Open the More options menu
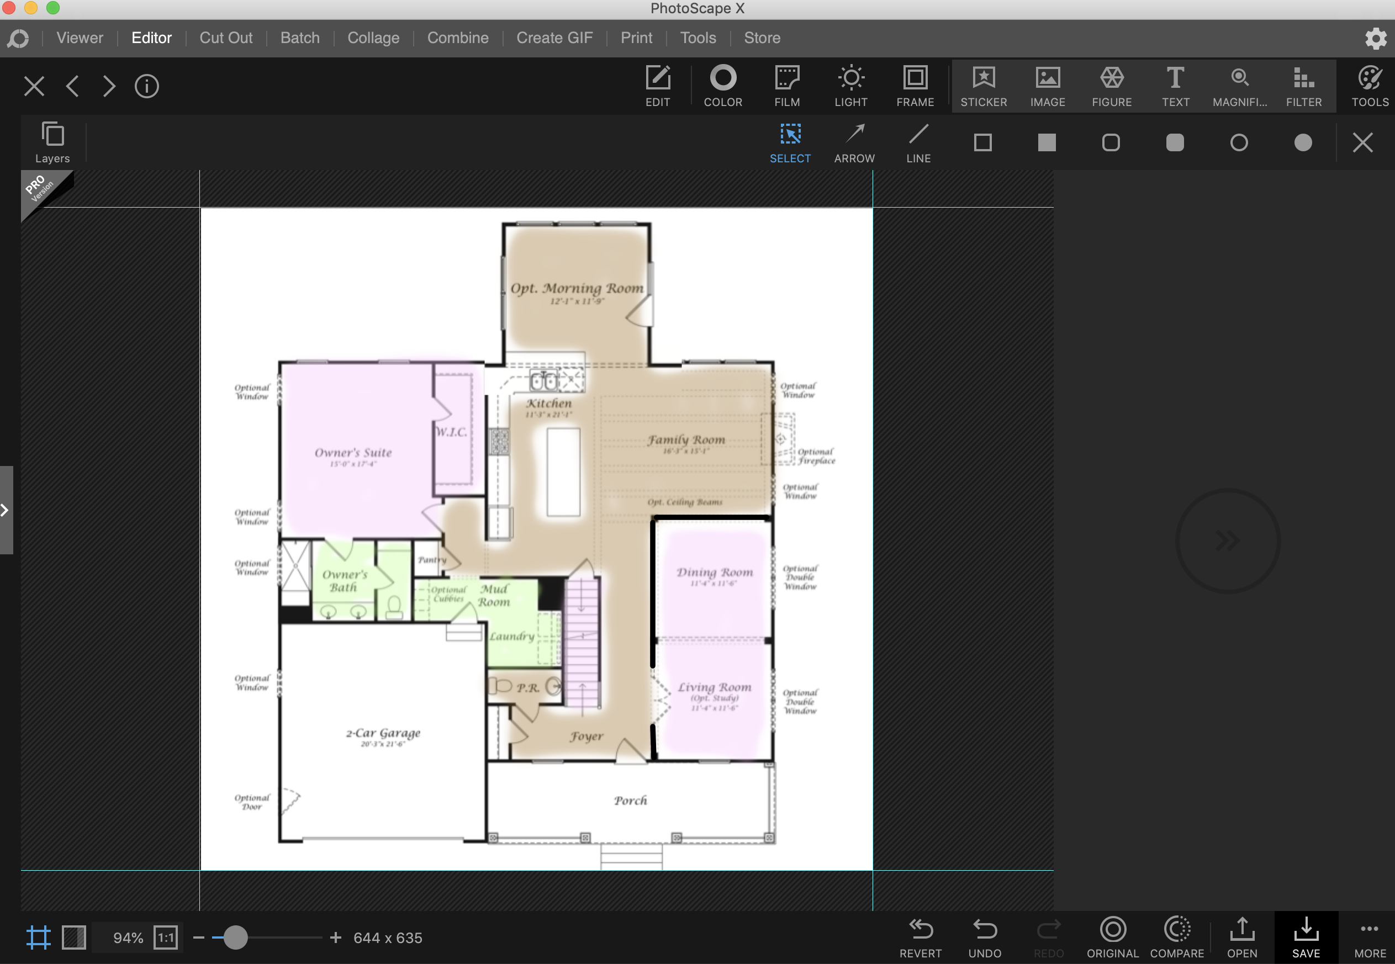The width and height of the screenshot is (1395, 964). tap(1369, 936)
